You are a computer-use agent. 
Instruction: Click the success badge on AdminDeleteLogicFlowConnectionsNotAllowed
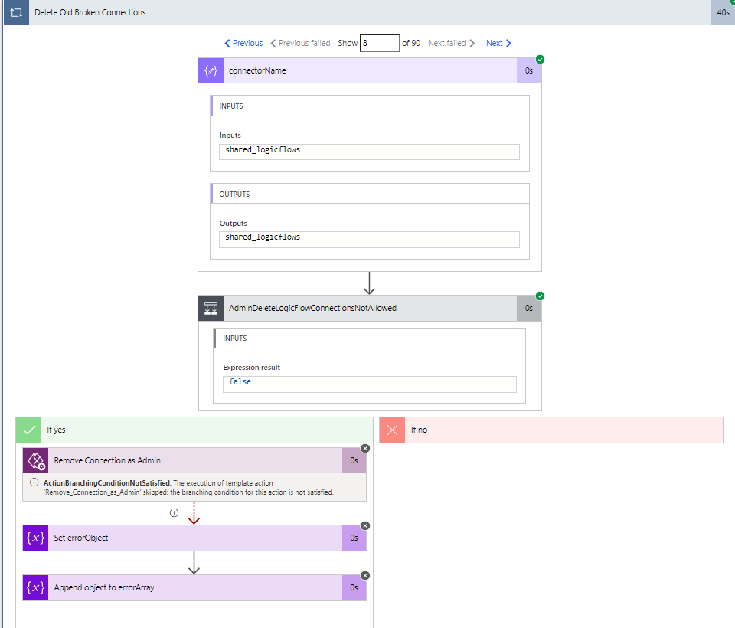541,295
